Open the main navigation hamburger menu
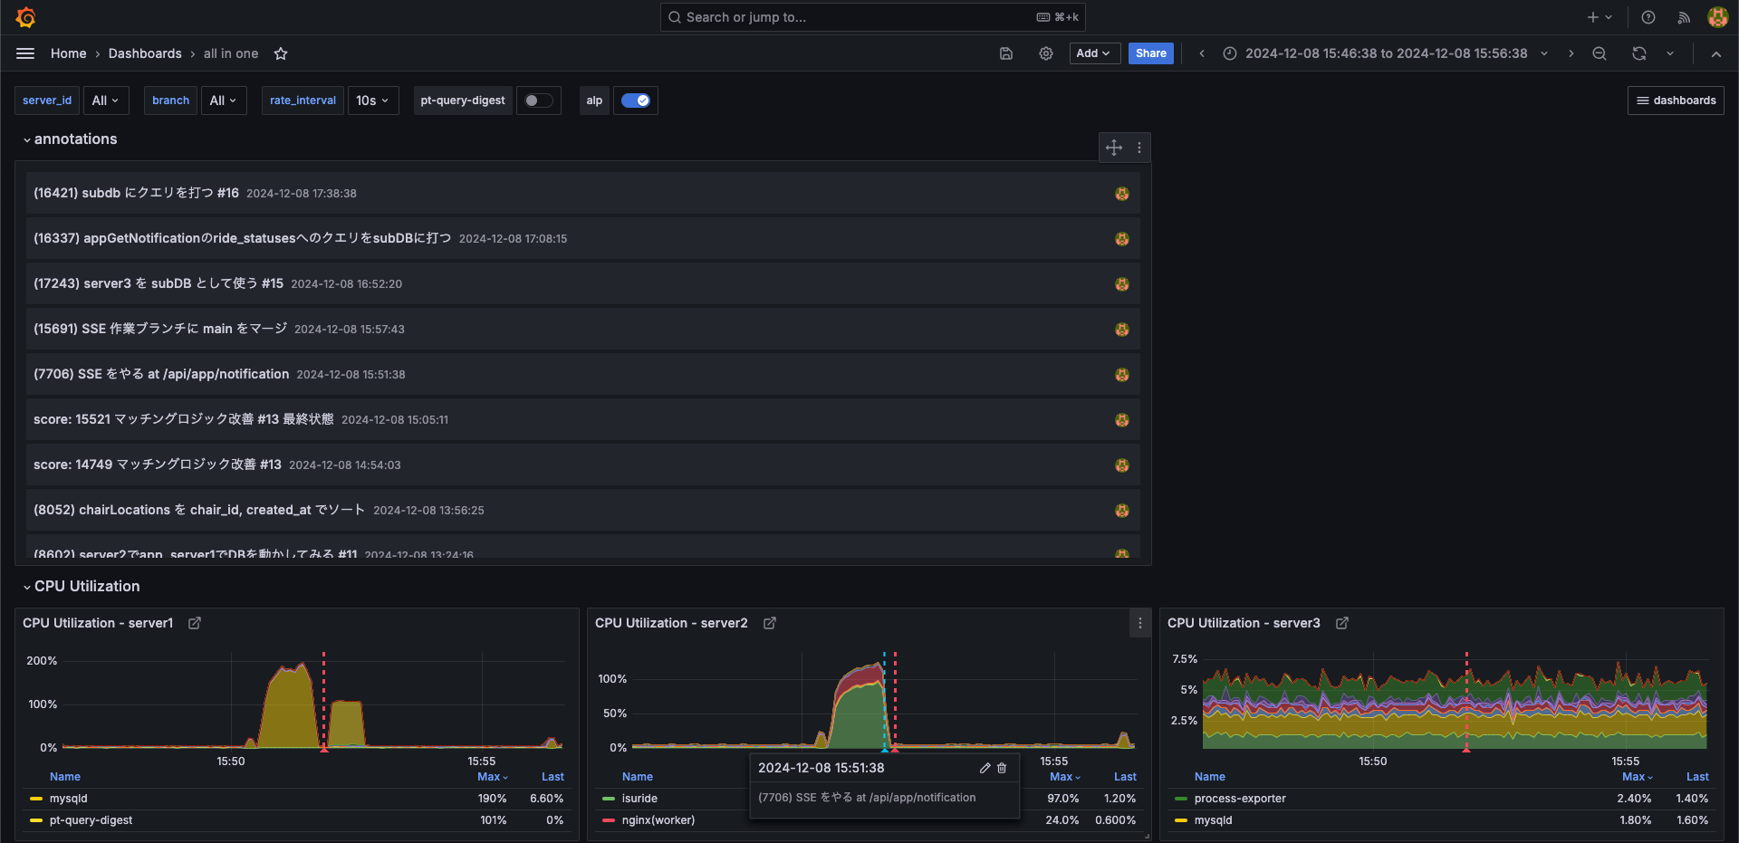The width and height of the screenshot is (1739, 843). point(24,53)
